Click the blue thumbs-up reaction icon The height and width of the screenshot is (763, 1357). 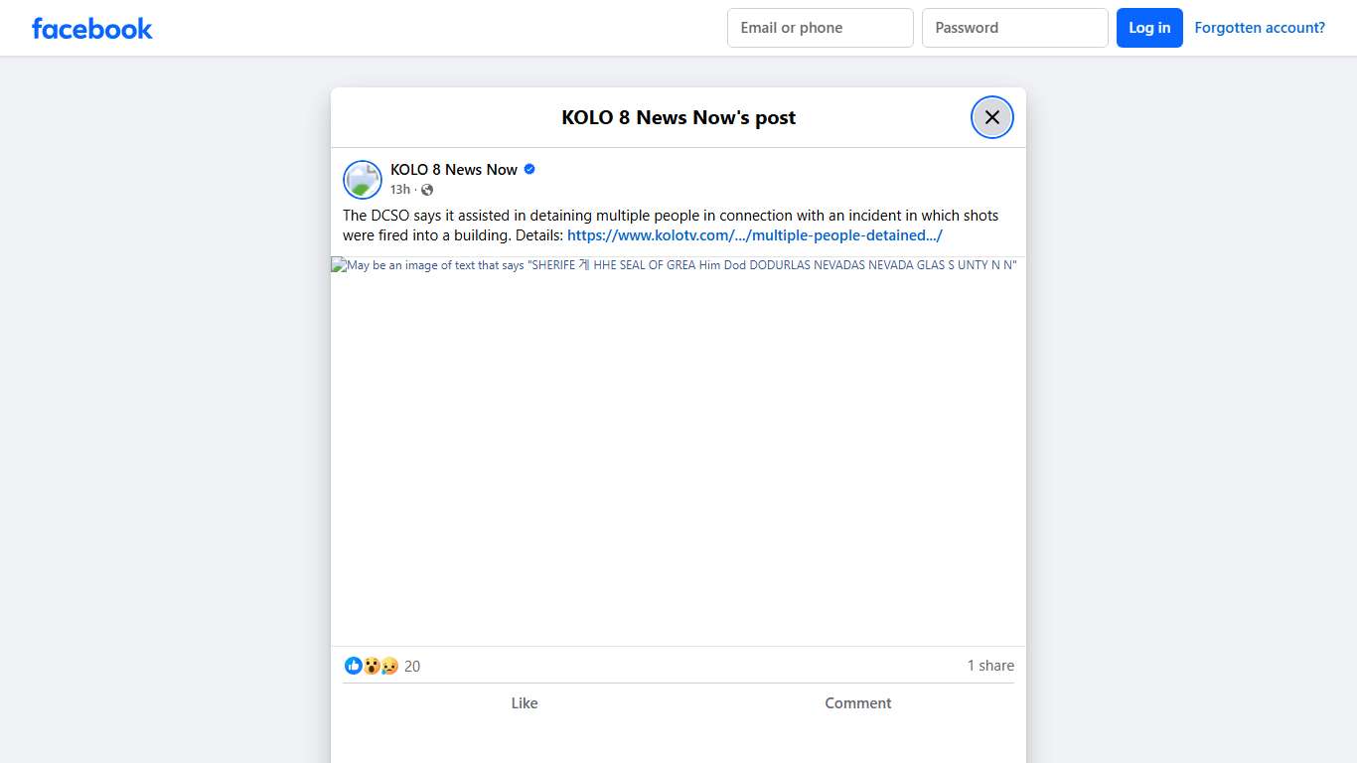[353, 666]
